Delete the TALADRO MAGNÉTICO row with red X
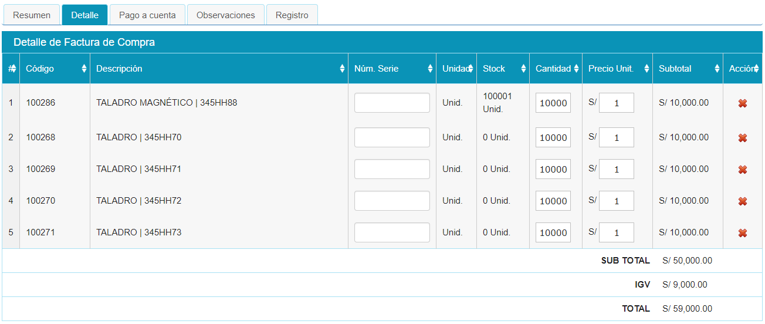765x324 pixels. (x=742, y=103)
